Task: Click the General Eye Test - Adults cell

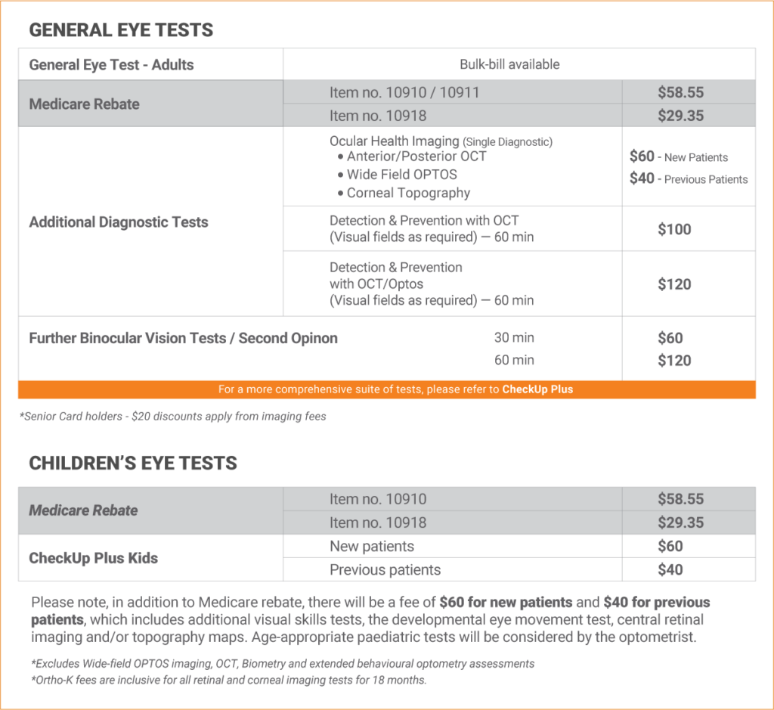Action: point(111,65)
